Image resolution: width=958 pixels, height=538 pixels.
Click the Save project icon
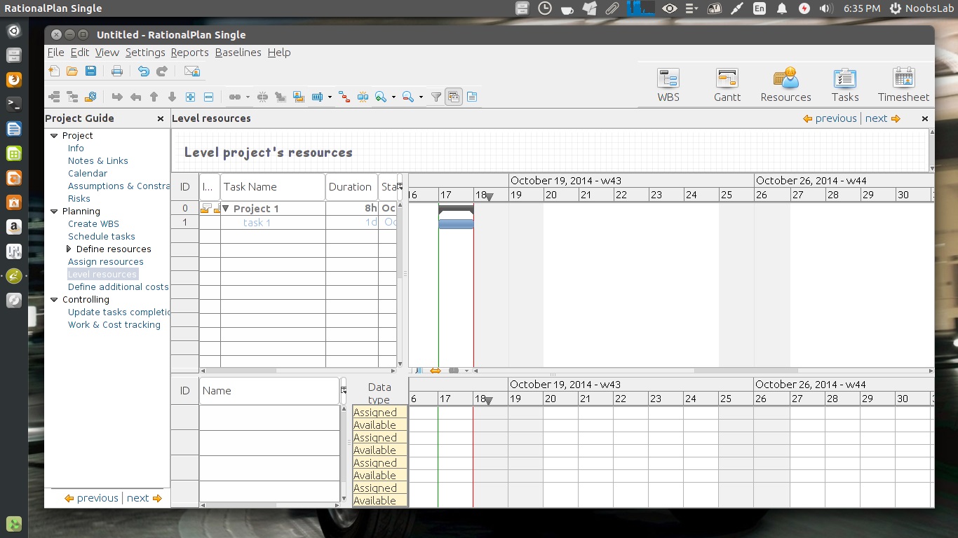coord(90,71)
